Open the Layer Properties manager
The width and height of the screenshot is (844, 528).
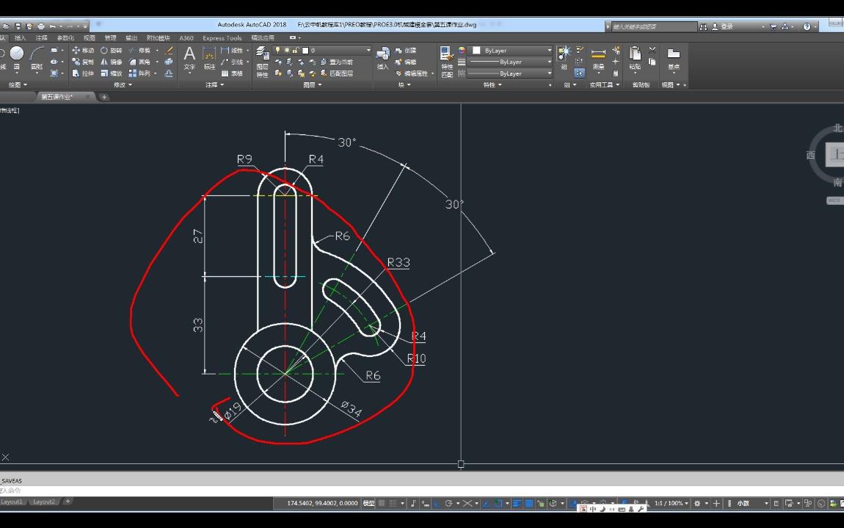[262, 56]
